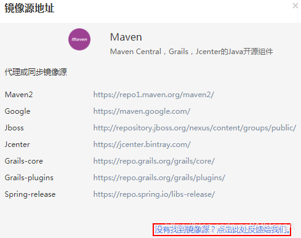Click the Maven2 row label

pos(18,95)
